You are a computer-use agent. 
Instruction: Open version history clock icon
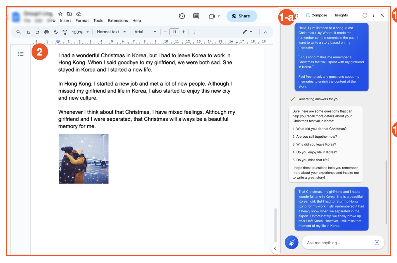click(182, 16)
